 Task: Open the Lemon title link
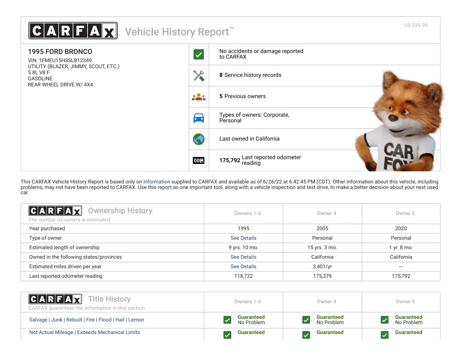136,320
